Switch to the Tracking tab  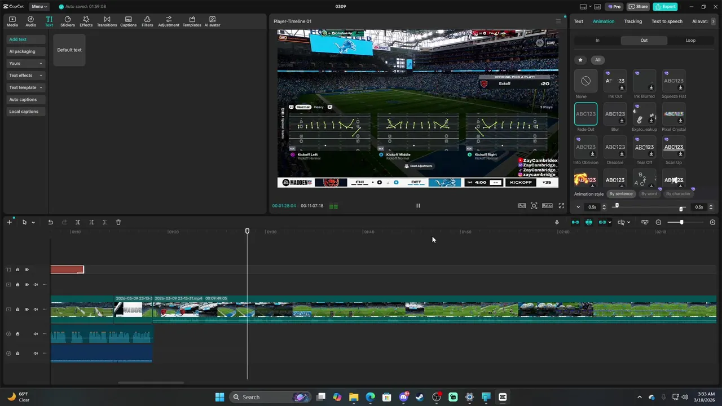point(633,21)
